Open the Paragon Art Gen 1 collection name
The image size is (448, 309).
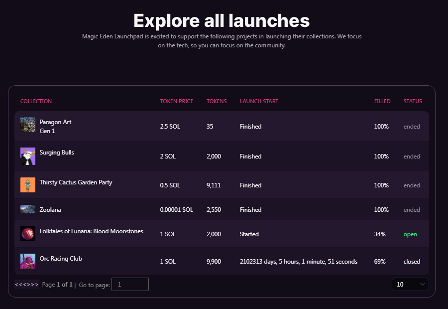pos(55,127)
